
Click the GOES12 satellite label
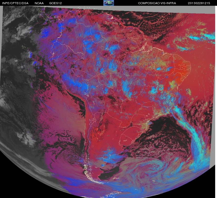tap(55, 3)
